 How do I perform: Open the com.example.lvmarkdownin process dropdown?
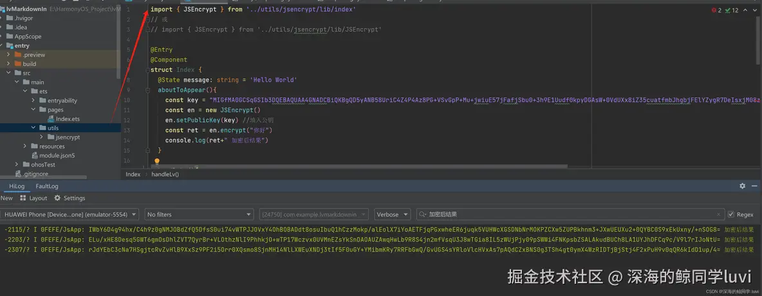point(315,214)
